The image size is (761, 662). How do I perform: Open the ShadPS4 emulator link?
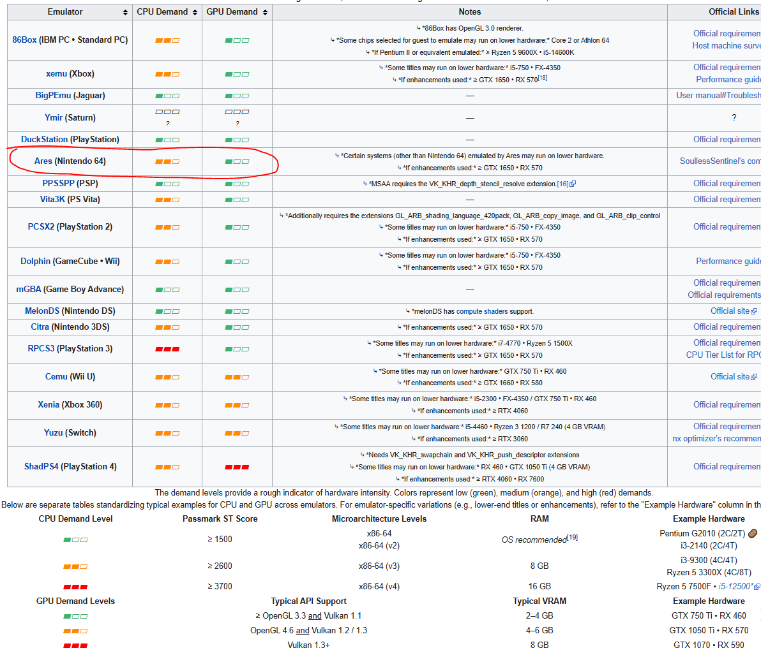coord(41,467)
